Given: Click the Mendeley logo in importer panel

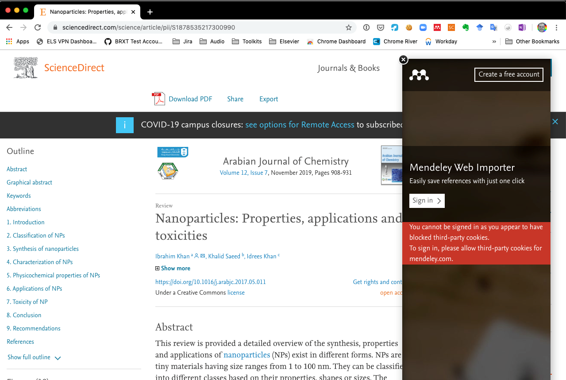Looking at the screenshot, I should pyautogui.click(x=419, y=75).
